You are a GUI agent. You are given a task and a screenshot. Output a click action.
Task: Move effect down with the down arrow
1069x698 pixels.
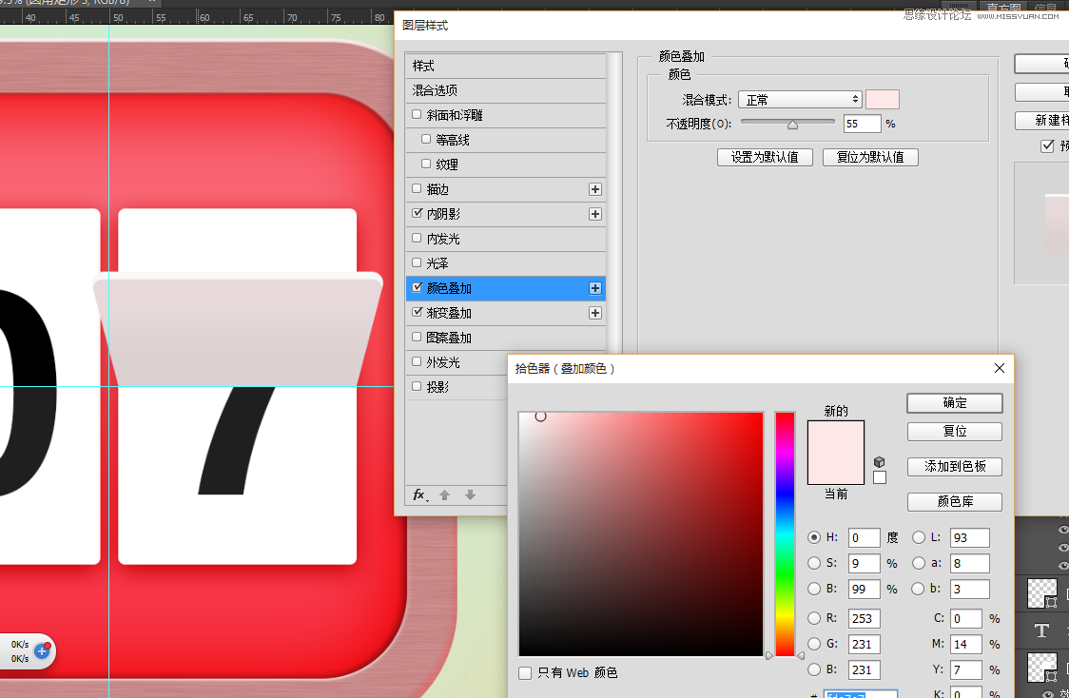tap(470, 495)
